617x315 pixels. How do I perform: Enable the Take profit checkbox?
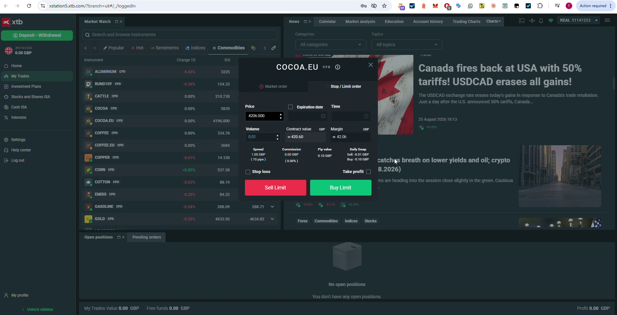pyautogui.click(x=369, y=172)
